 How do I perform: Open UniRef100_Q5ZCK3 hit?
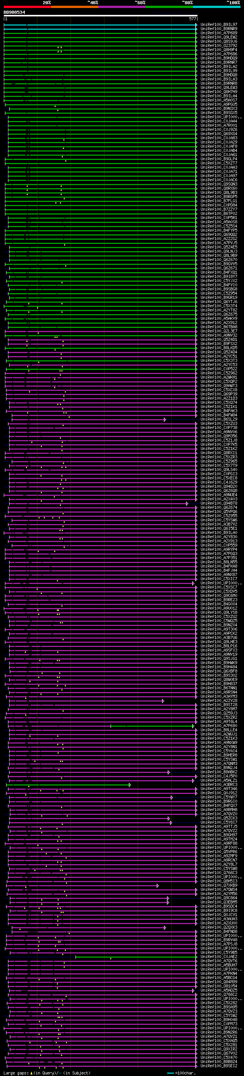[x=219, y=818]
